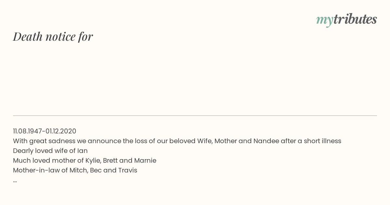The height and width of the screenshot is (205, 390).
Task: Click the green "my" in the logo
Action: (324, 20)
